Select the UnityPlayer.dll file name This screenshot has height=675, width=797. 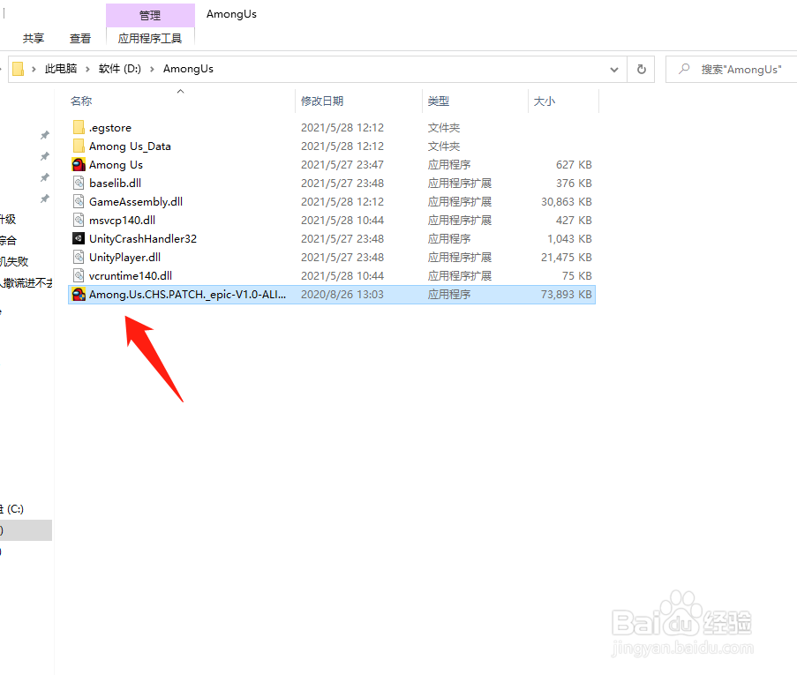(x=125, y=257)
